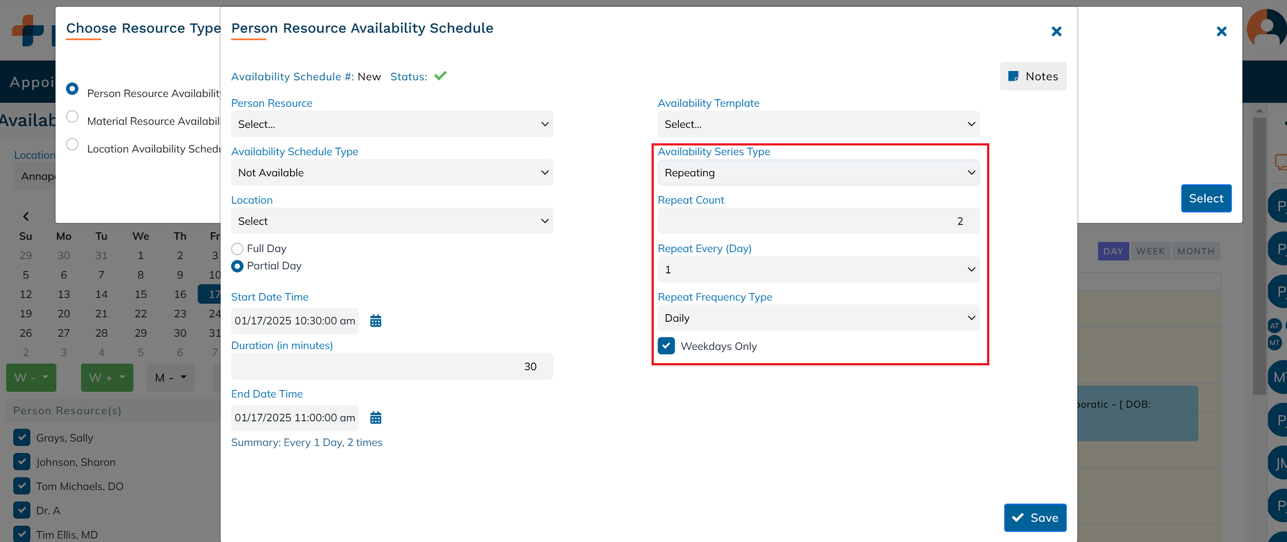Open the Repeat Frequency Type dropdown

click(x=818, y=318)
